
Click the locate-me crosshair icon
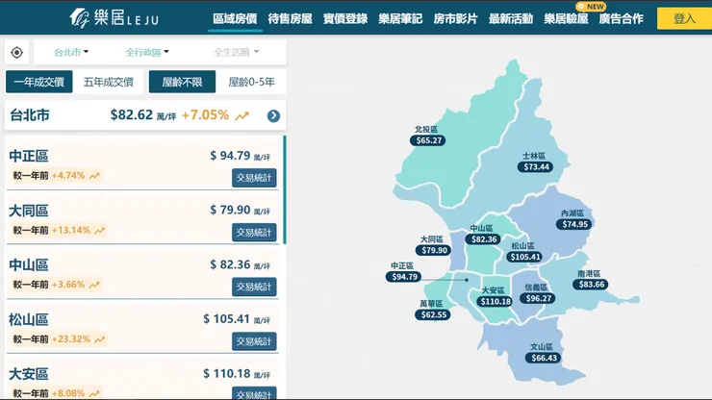[16, 53]
